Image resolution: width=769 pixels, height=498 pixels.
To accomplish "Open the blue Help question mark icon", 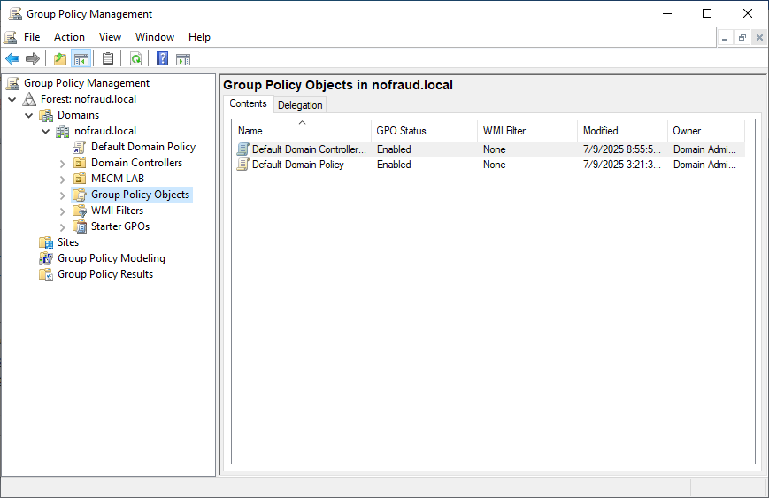I will 162,59.
